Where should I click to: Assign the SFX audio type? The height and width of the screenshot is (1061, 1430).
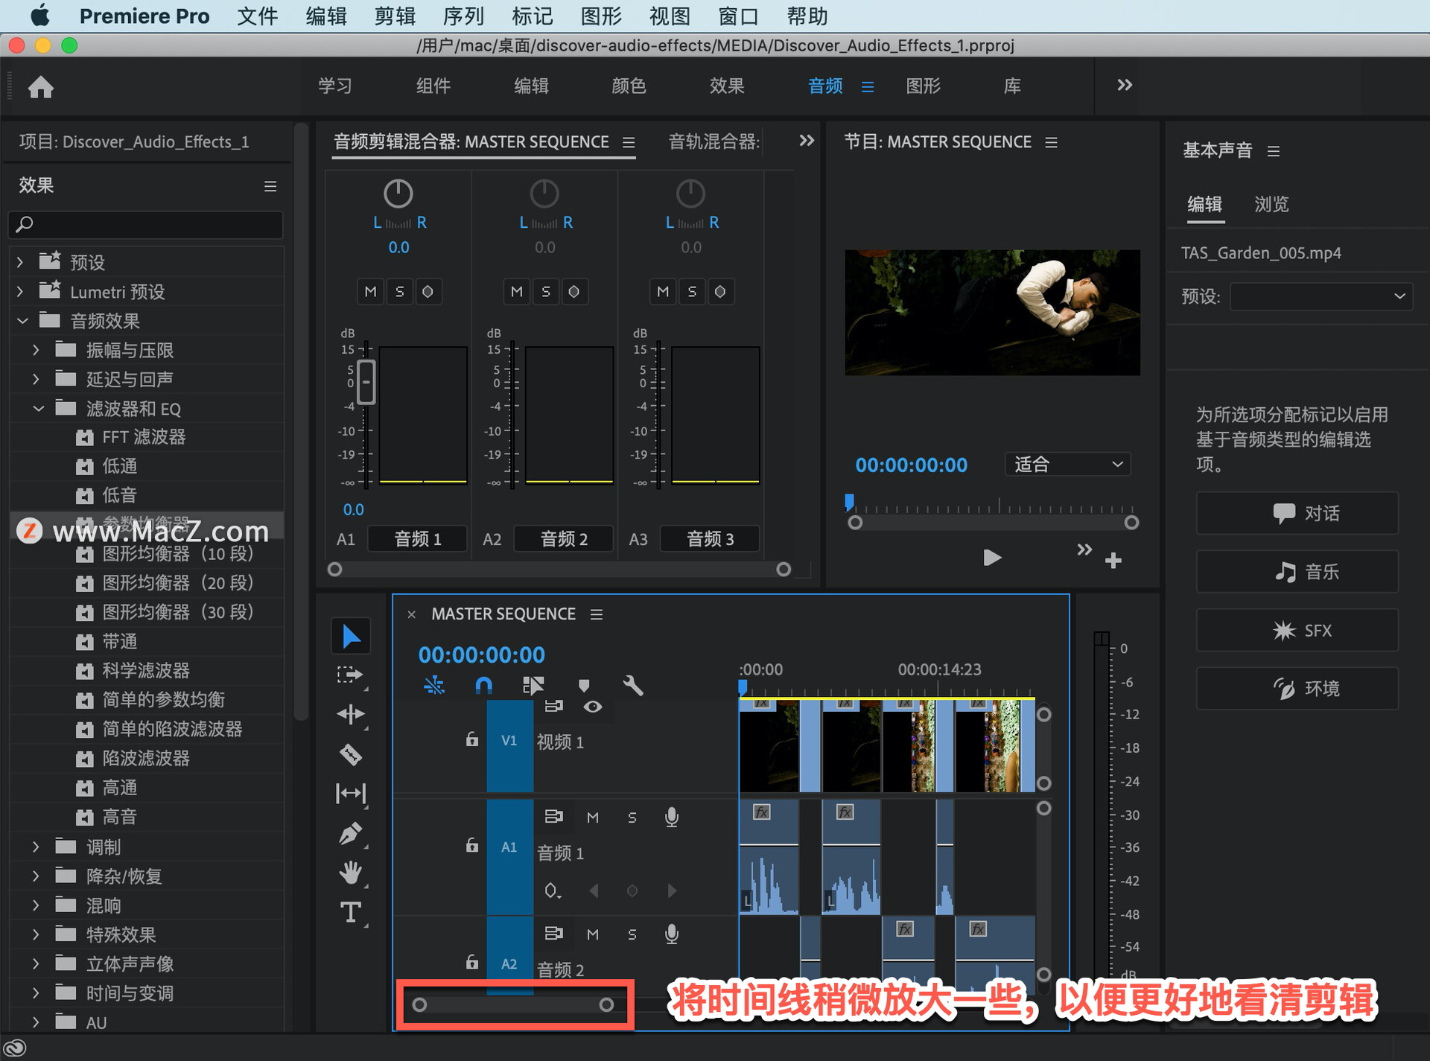[1297, 631]
